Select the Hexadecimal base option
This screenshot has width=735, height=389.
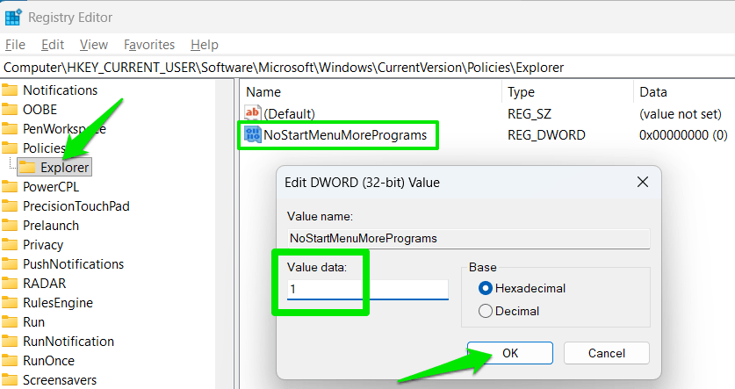522,288
